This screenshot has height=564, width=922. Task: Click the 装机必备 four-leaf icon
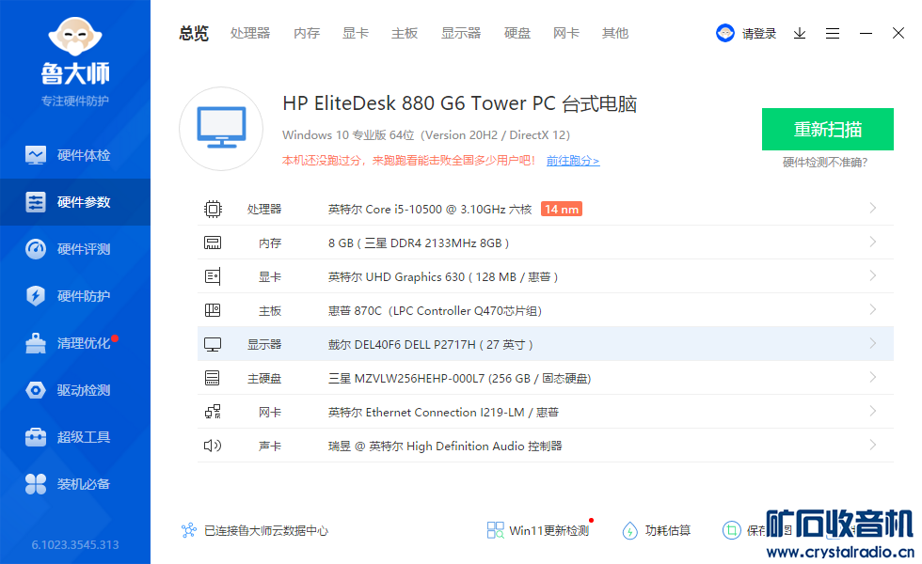(x=36, y=484)
